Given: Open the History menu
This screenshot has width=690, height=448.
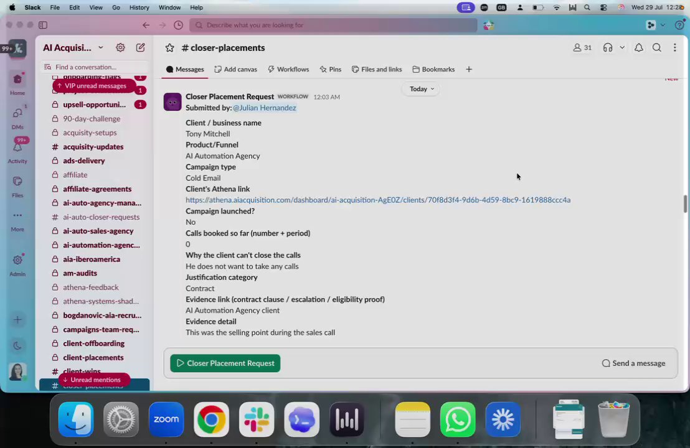Looking at the screenshot, I should tap(139, 7).
